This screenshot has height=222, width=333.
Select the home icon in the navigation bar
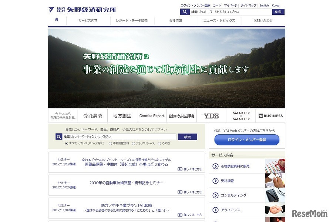(x=55, y=21)
